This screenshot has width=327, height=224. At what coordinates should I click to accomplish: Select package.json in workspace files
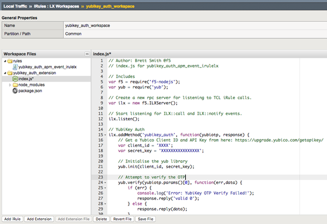coord(29,91)
